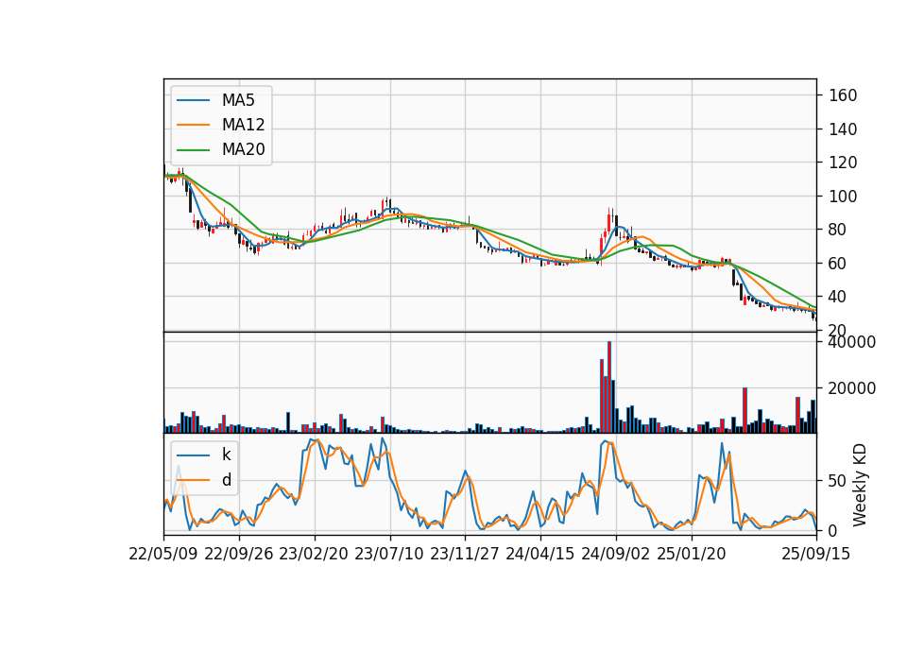
Task: Click the blue MA5 line sample in legend
Action: [x=193, y=101]
